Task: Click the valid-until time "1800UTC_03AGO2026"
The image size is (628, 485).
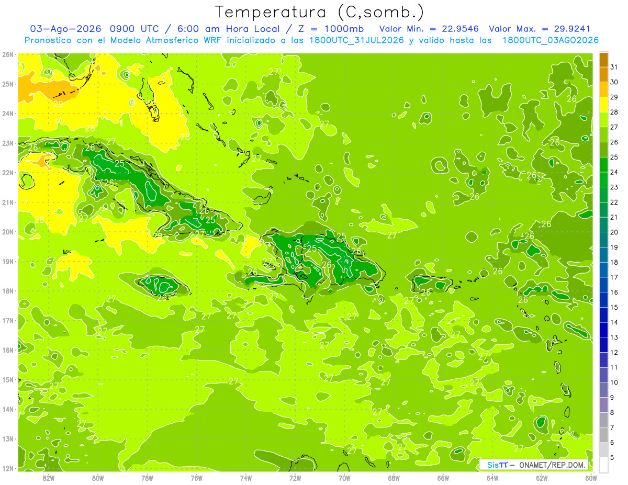Action: click(550, 40)
